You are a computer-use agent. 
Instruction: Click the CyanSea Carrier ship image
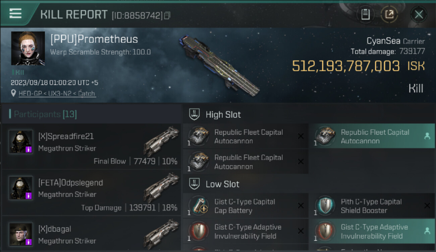219,66
